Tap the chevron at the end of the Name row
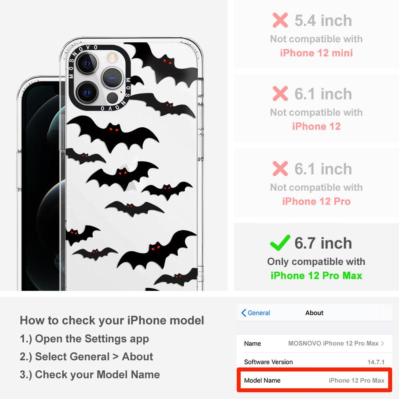The height and width of the screenshot is (399, 399). [383, 343]
